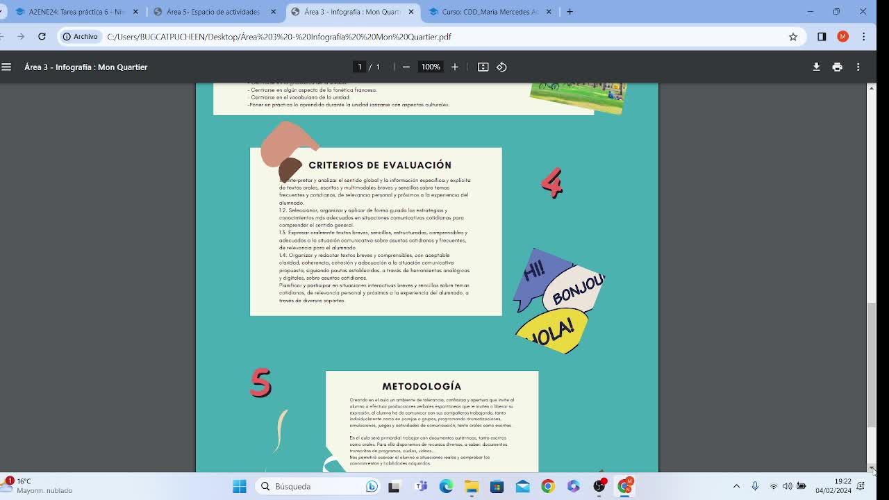Open the notification center bell
Viewport: 889px width, 500px height.
(861, 486)
